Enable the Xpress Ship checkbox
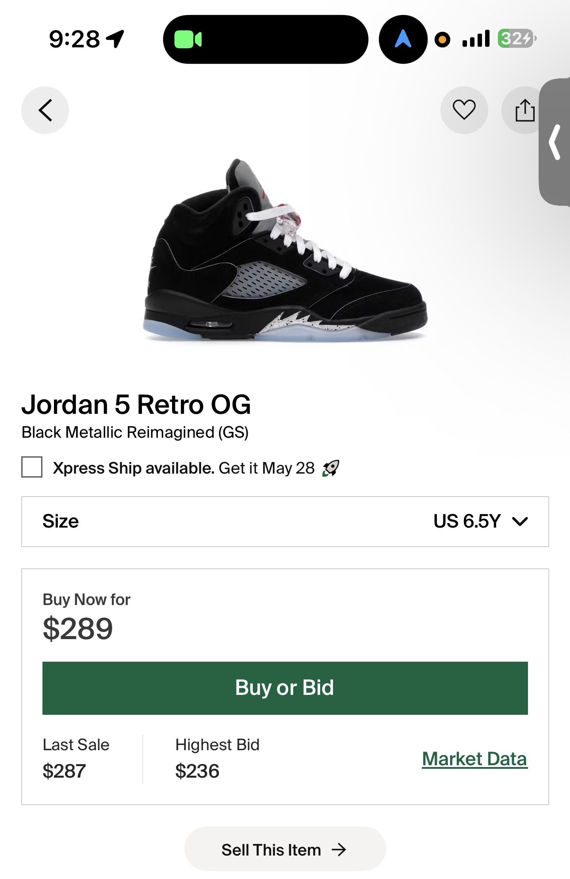This screenshot has width=570, height=879. (32, 467)
